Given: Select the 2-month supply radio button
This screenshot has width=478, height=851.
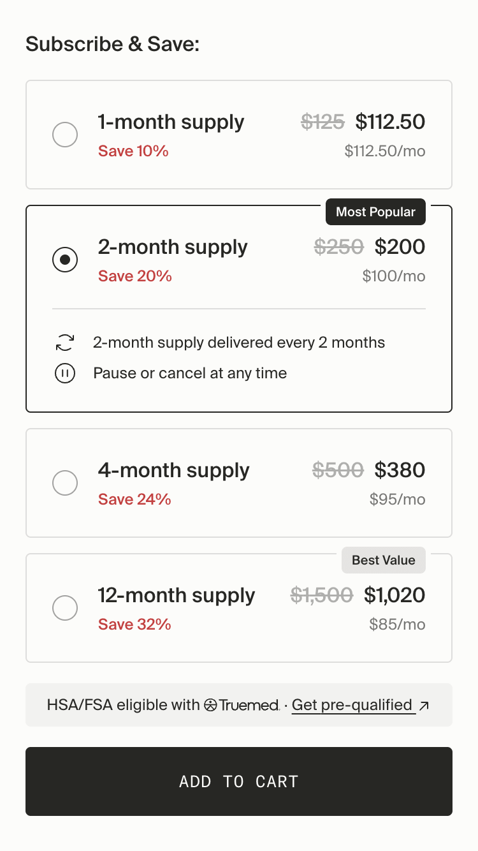Looking at the screenshot, I should click(x=65, y=260).
